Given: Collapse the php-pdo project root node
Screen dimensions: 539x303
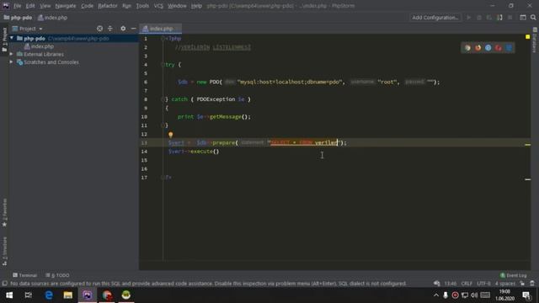Looking at the screenshot, I should tap(12, 38).
